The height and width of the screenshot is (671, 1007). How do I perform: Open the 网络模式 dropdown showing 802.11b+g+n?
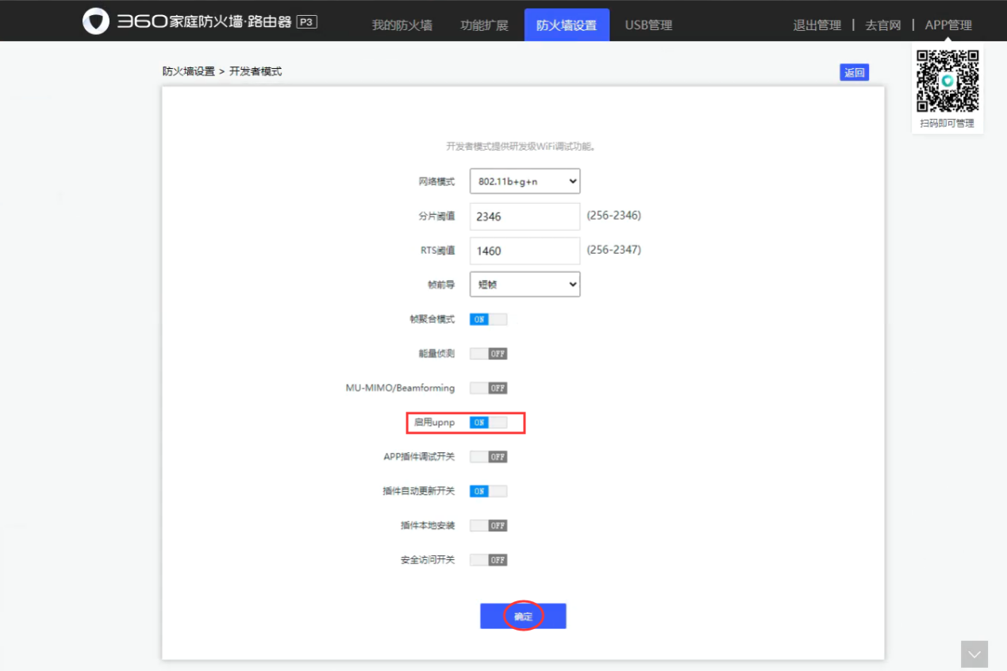pos(525,181)
